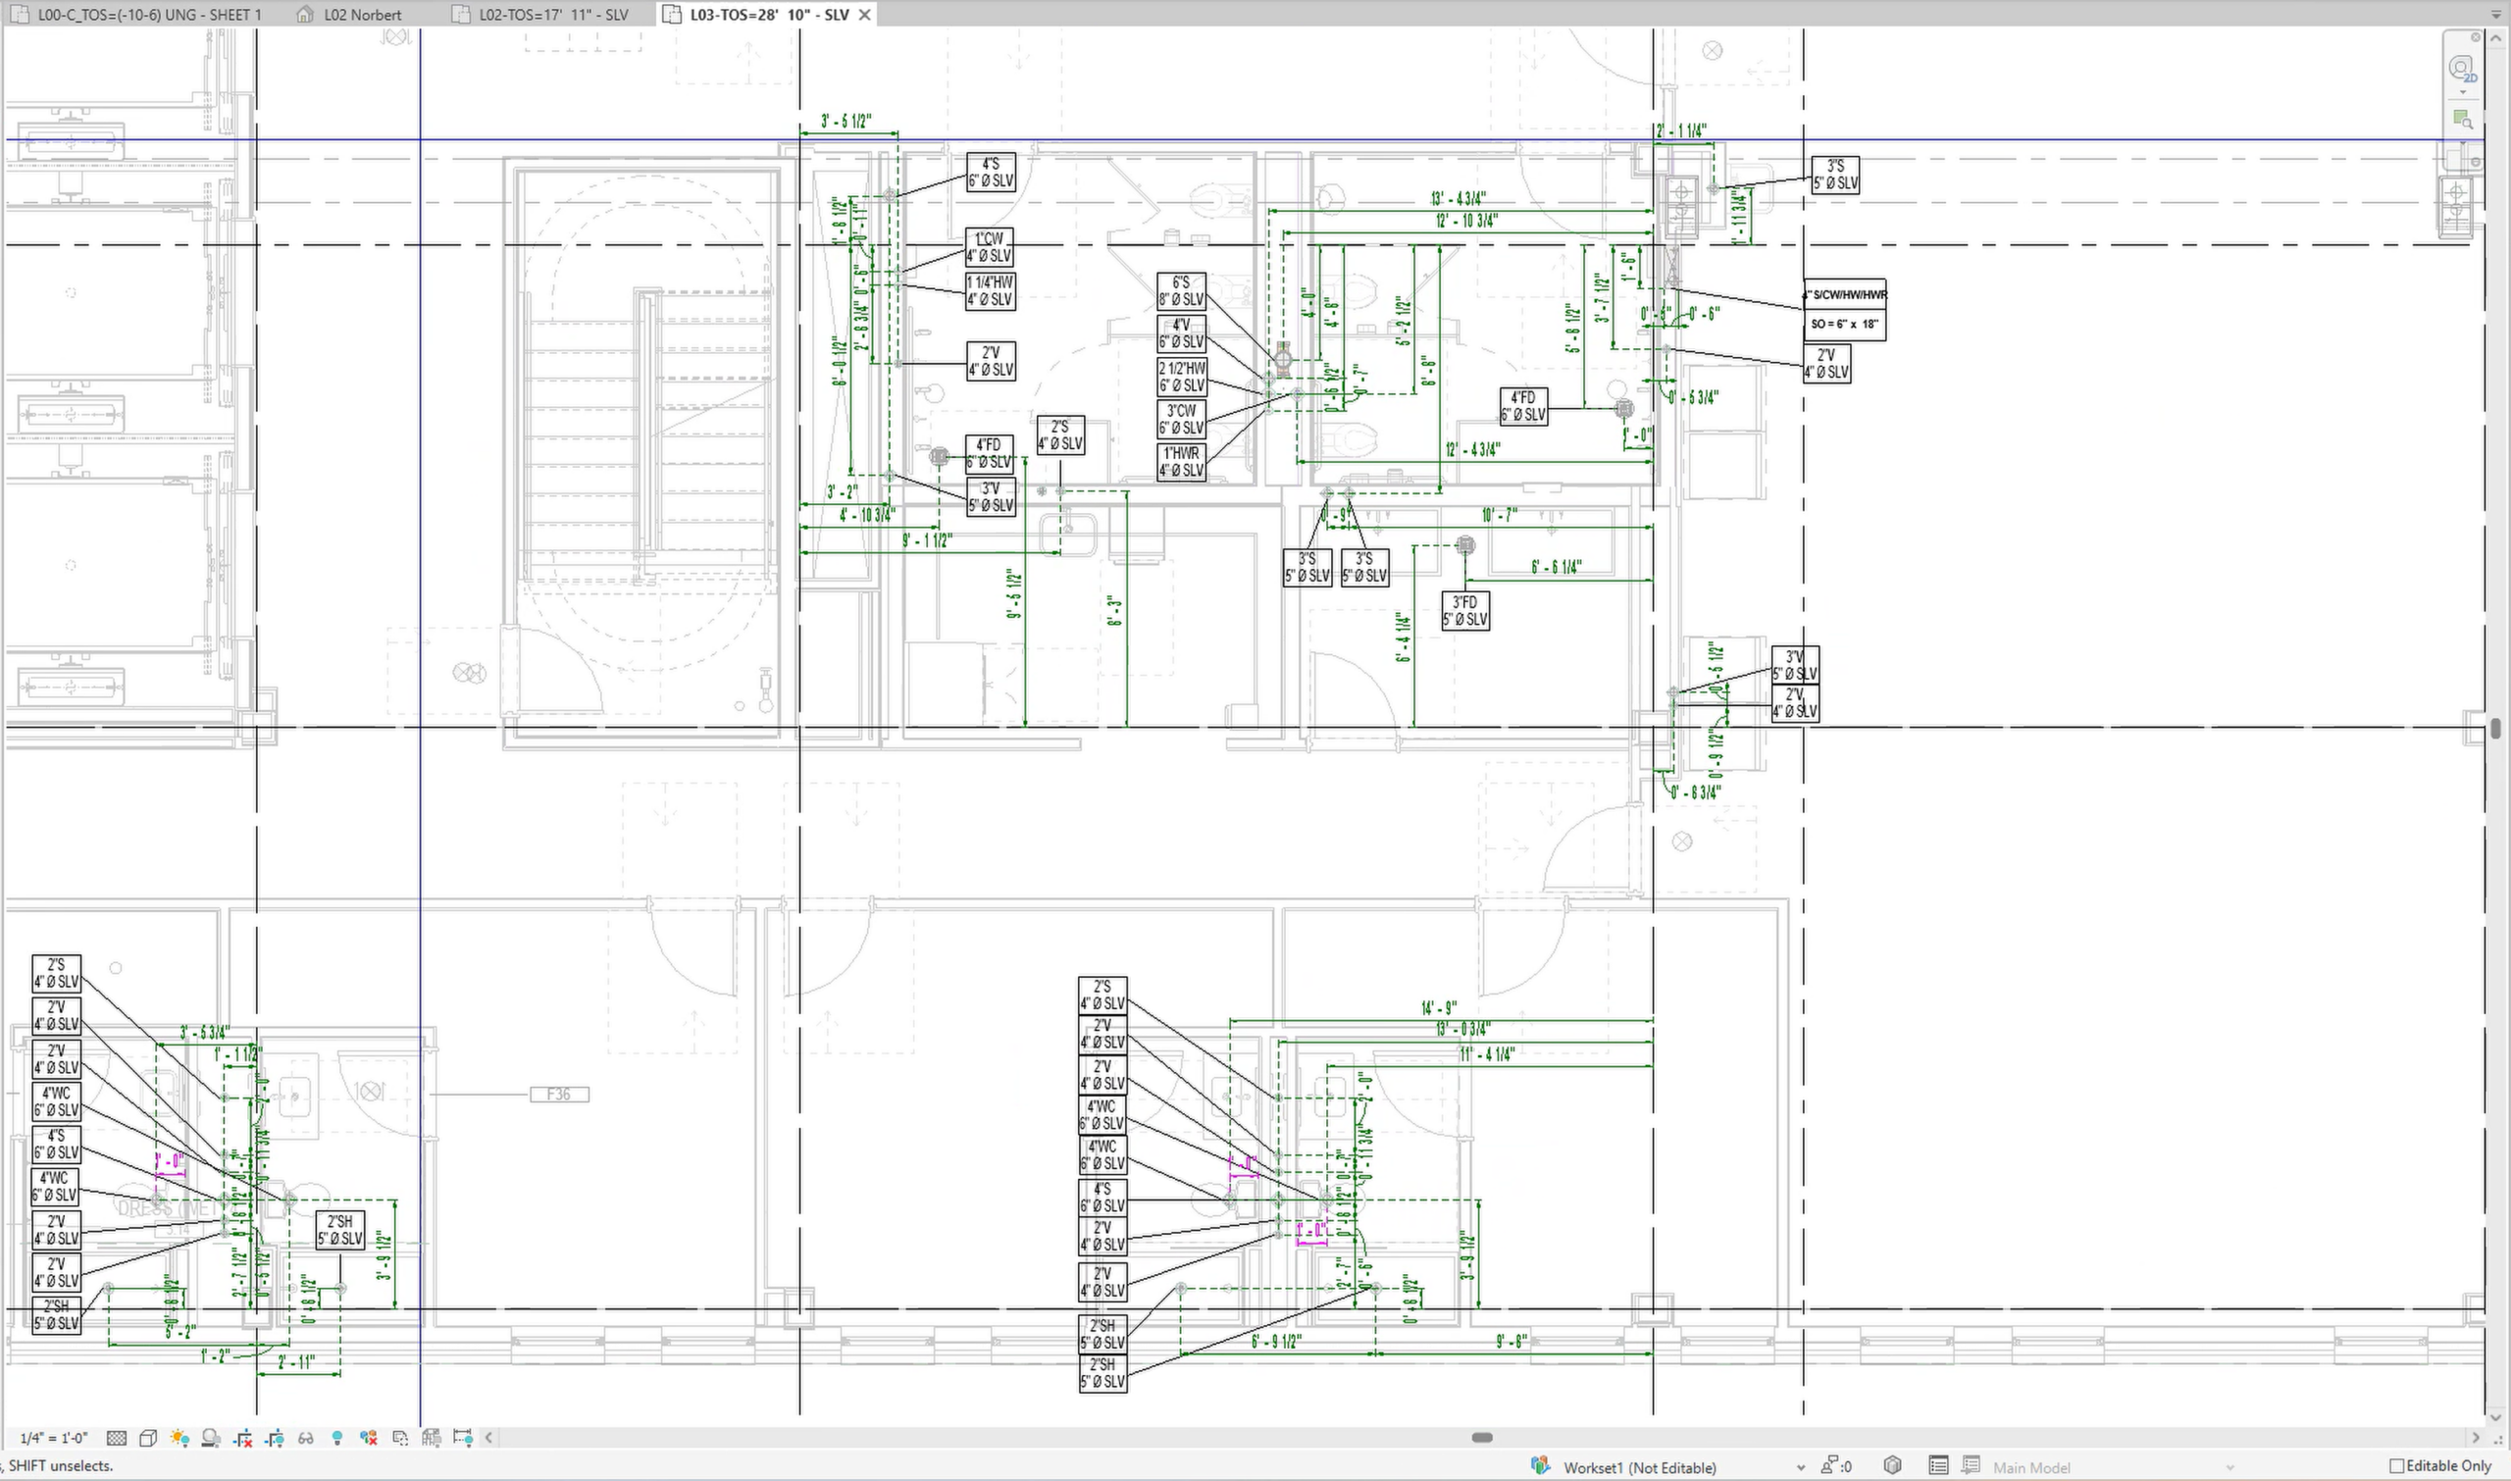Click the horizontal scrollbar thumb

click(1482, 1437)
